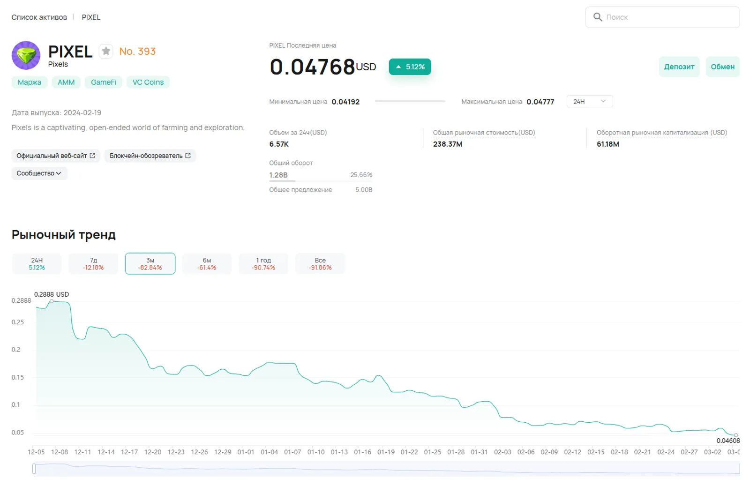
Task: Click the left handle of chart range slider
Action: (x=34, y=468)
